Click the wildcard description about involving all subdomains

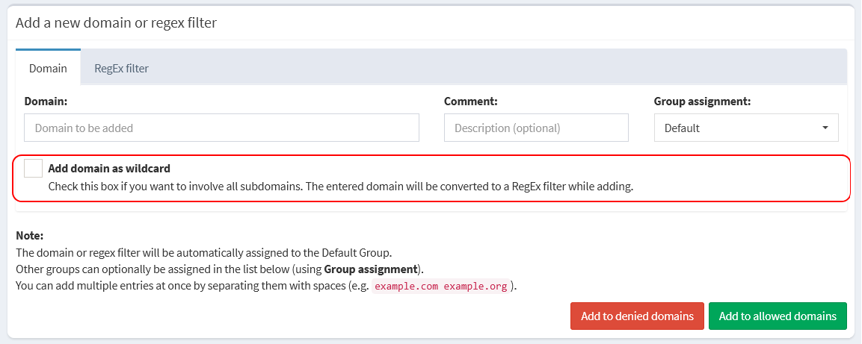point(340,187)
